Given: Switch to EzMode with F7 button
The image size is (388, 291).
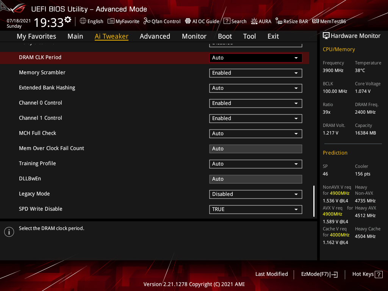Looking at the screenshot, I should click(319, 274).
